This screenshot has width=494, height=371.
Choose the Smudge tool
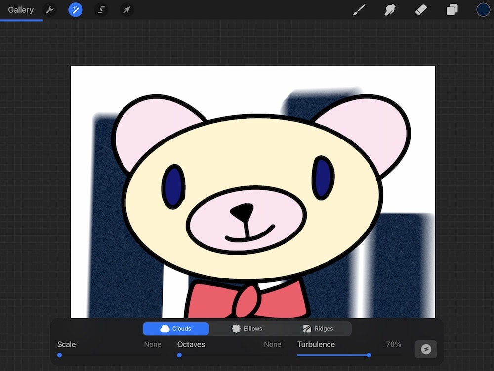[390, 10]
